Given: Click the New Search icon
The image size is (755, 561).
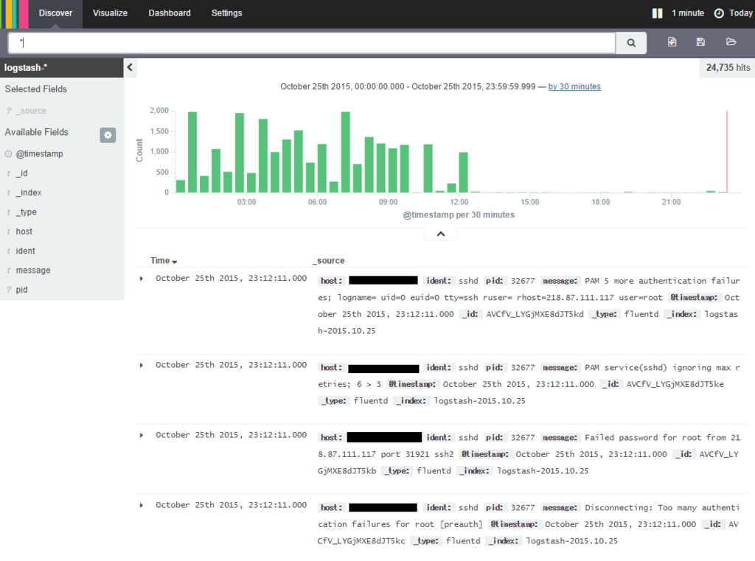Looking at the screenshot, I should point(672,42).
